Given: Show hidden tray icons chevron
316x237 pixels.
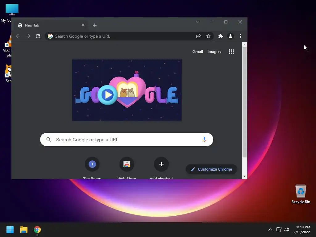Looking at the screenshot, I should tap(270, 230).
